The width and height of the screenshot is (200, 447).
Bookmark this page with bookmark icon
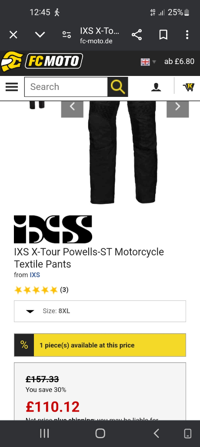(163, 35)
